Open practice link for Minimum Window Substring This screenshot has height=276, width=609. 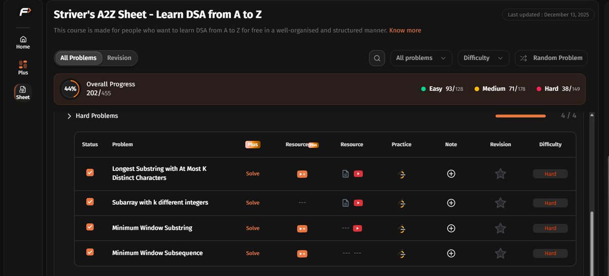(x=401, y=228)
